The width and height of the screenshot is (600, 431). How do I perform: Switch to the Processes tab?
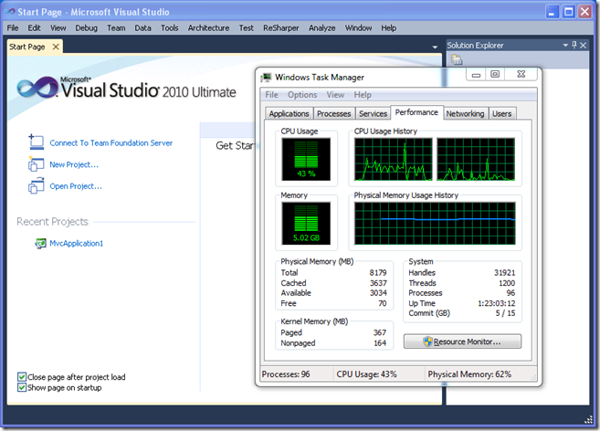pos(333,113)
